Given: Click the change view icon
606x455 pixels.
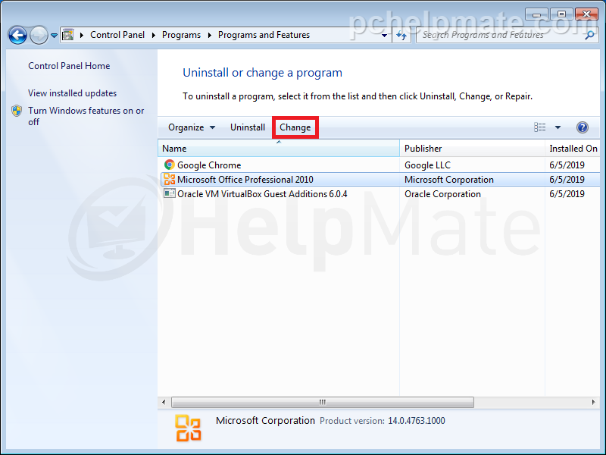Looking at the screenshot, I should [x=540, y=127].
